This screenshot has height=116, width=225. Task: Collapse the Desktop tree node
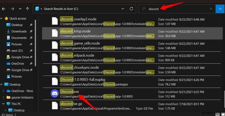[2, 85]
